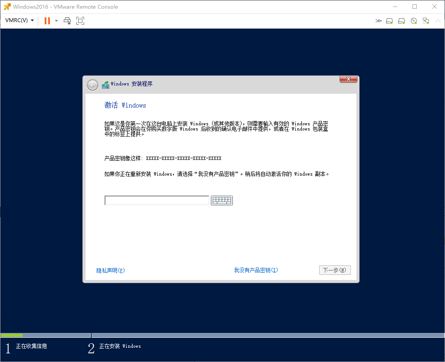Click the Windows setup program icon

pos(105,85)
